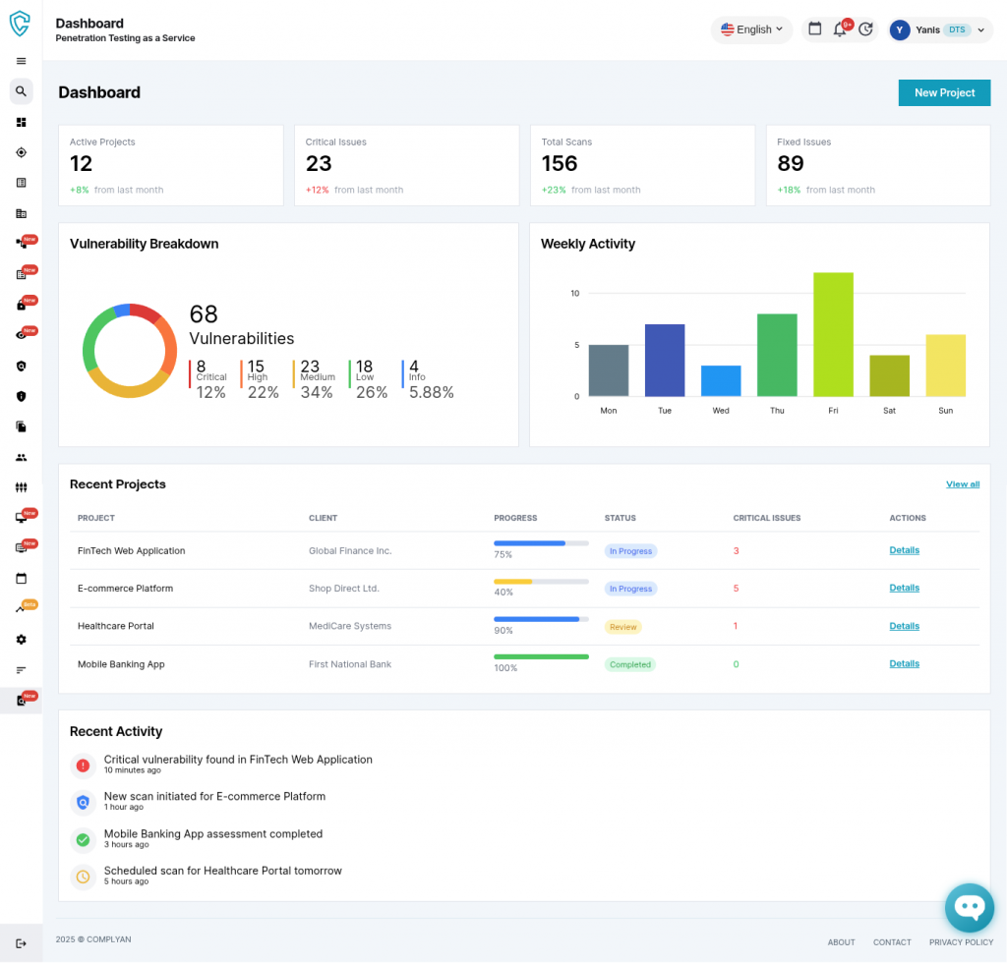Open the chat support bubble
The width and height of the screenshot is (1007, 963).
(x=969, y=908)
